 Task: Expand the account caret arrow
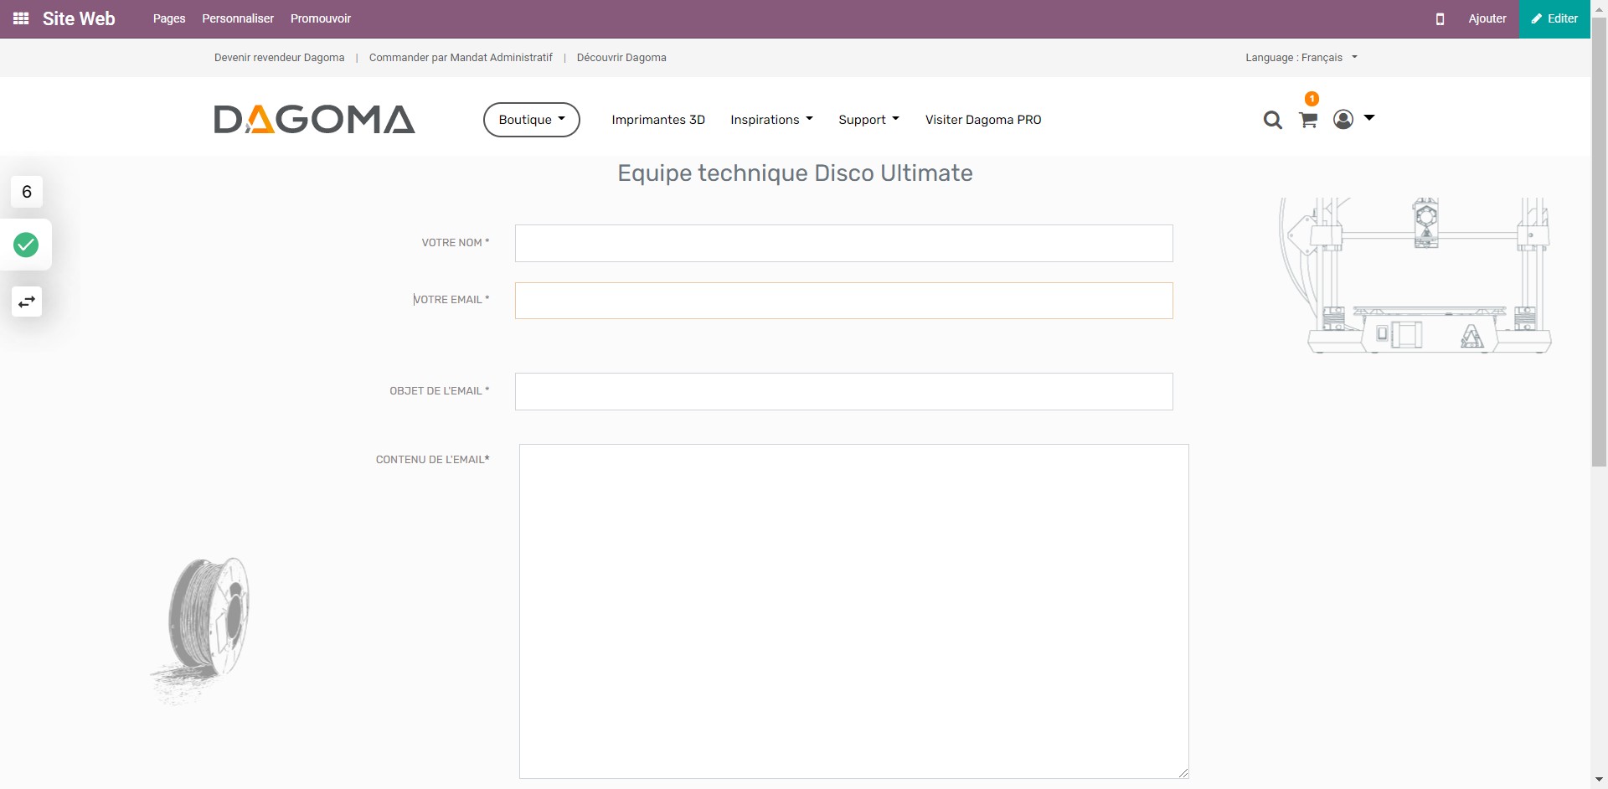(x=1369, y=118)
